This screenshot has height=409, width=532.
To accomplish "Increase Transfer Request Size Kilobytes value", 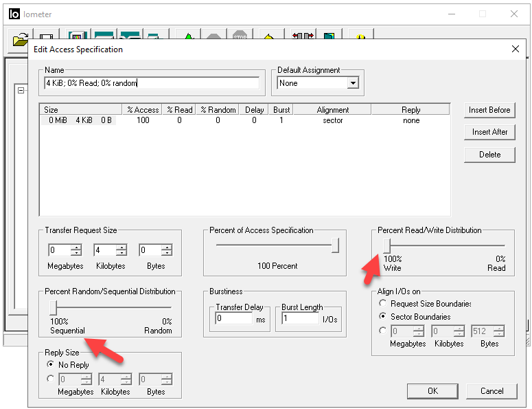I will click(x=122, y=247).
